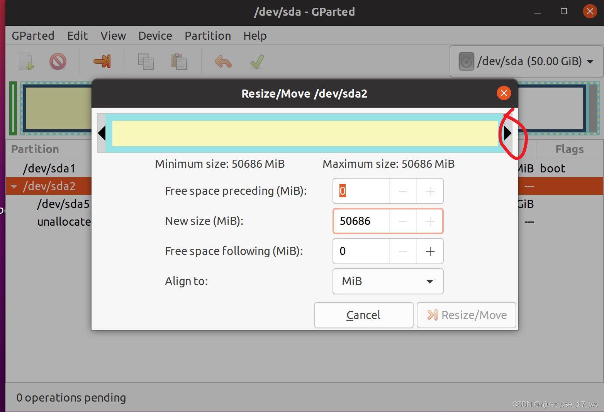This screenshot has width=604, height=412.
Task: Click the left resize handle arrow
Action: [102, 133]
